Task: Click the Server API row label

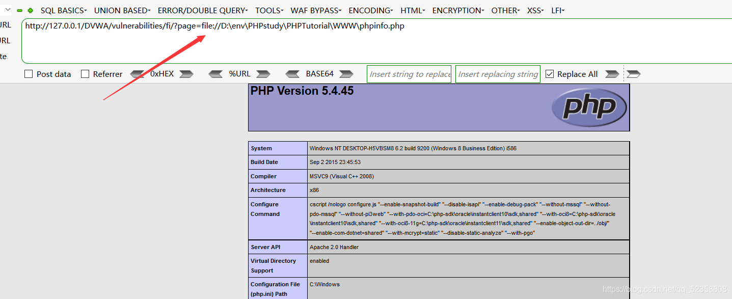Action: pyautogui.click(x=265, y=247)
